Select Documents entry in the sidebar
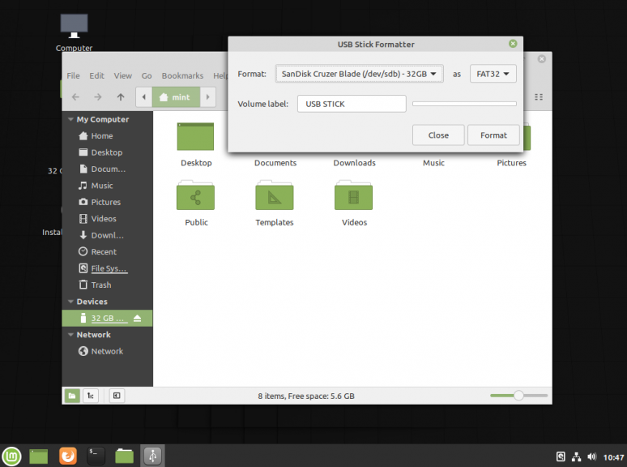This screenshot has width=627, height=467. (109, 169)
